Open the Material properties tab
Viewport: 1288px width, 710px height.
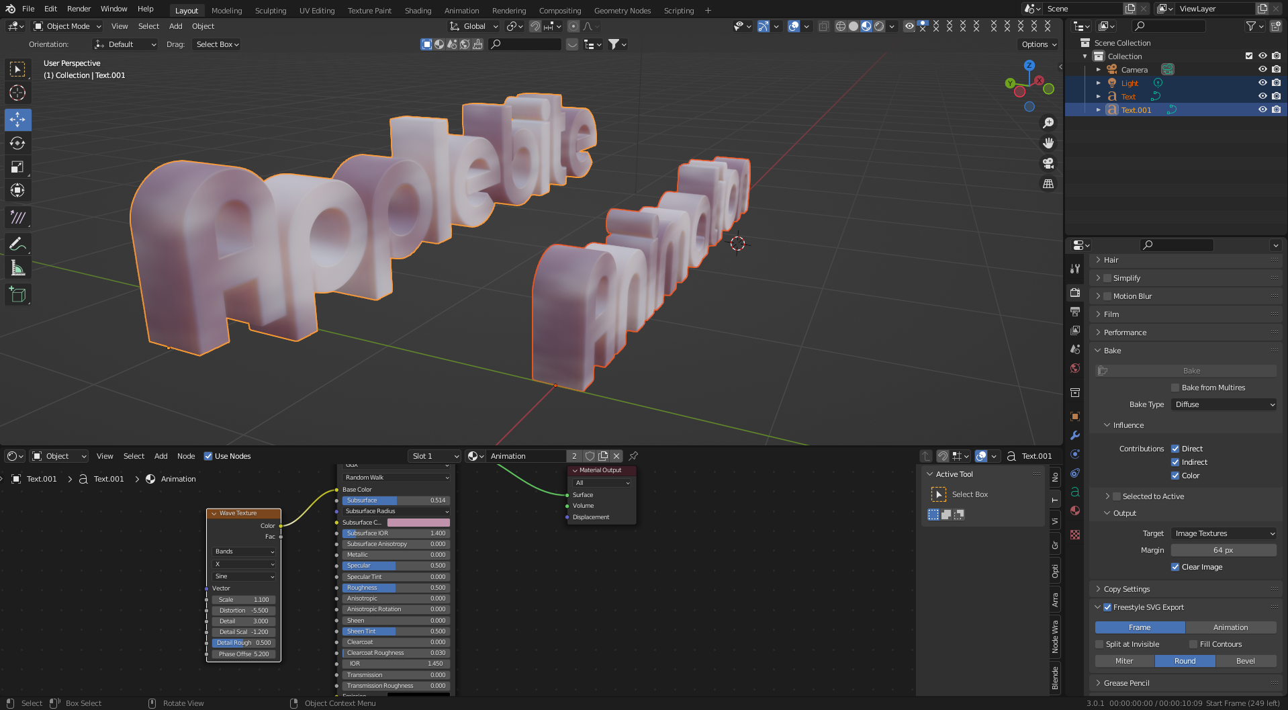coord(1075,511)
